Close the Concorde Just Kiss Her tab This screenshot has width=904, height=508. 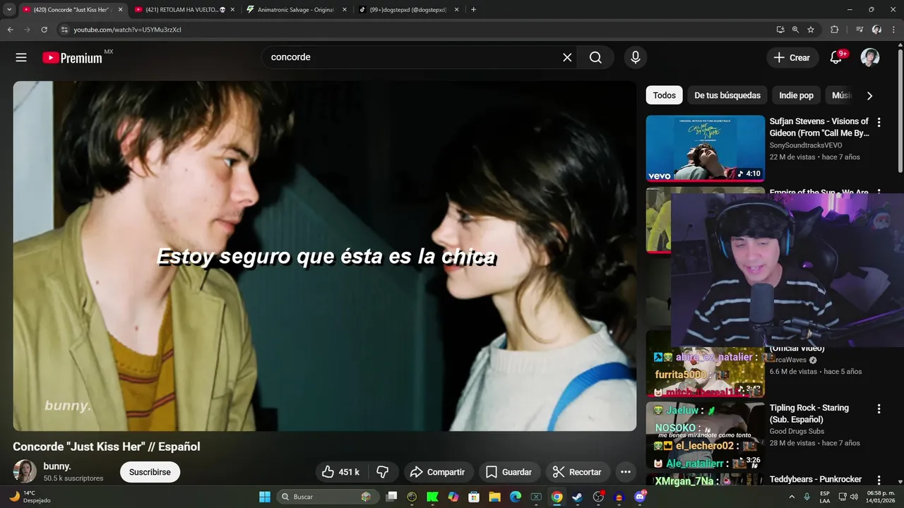pos(120,10)
